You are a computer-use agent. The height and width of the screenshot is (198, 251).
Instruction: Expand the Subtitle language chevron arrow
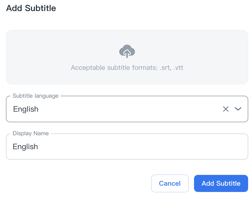tap(238, 109)
